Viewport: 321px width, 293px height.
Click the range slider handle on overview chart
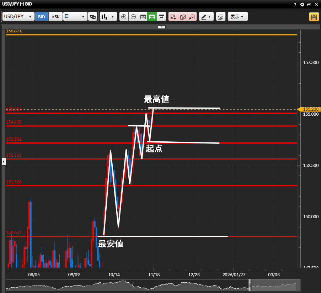tap(250, 285)
